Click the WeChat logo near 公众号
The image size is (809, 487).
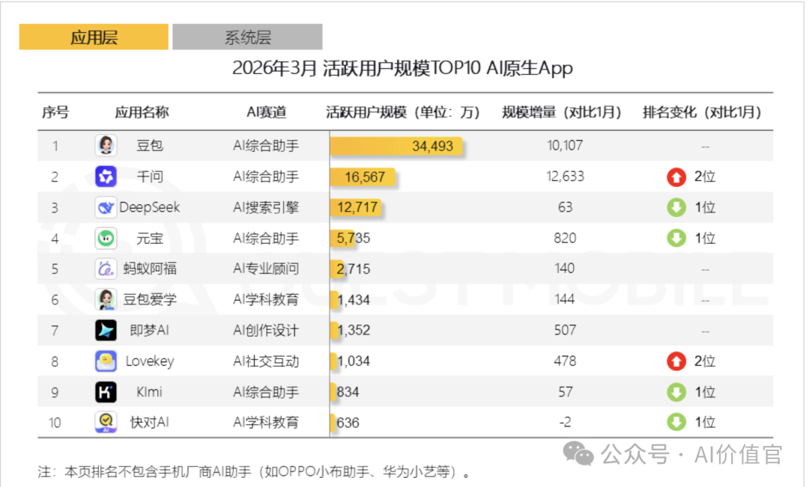(x=578, y=453)
